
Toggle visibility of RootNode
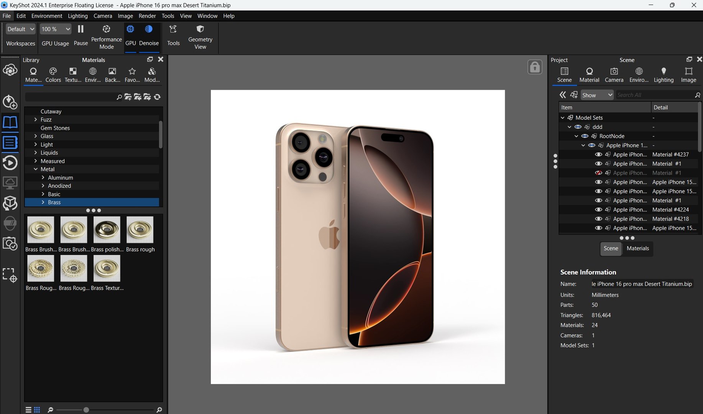(585, 136)
